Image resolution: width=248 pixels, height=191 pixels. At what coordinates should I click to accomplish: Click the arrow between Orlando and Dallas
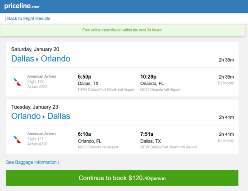(44, 117)
